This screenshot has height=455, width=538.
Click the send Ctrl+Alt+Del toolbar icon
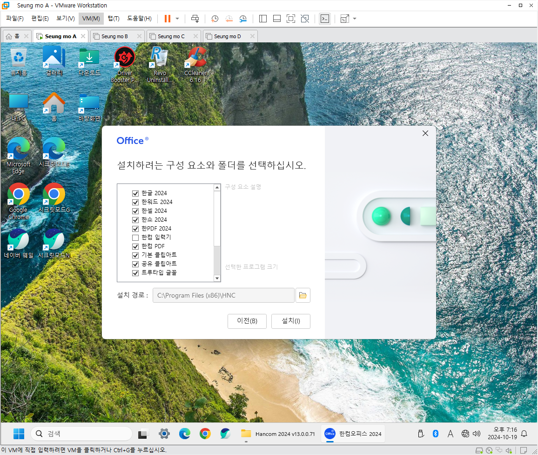click(x=195, y=19)
